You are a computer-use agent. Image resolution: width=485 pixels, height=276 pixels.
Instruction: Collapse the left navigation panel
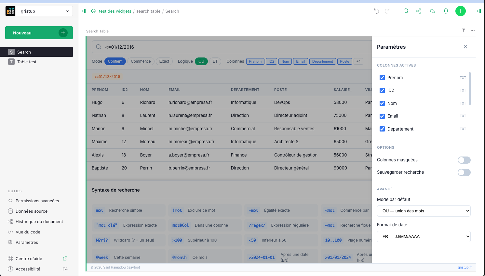click(x=84, y=11)
